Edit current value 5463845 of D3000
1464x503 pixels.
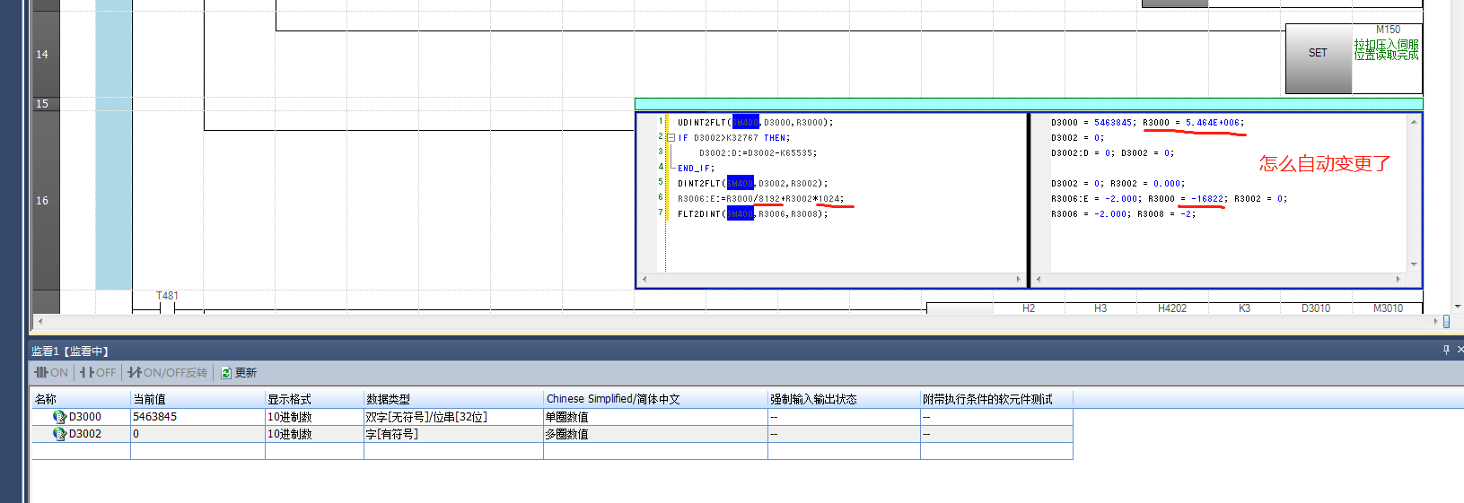click(x=197, y=417)
